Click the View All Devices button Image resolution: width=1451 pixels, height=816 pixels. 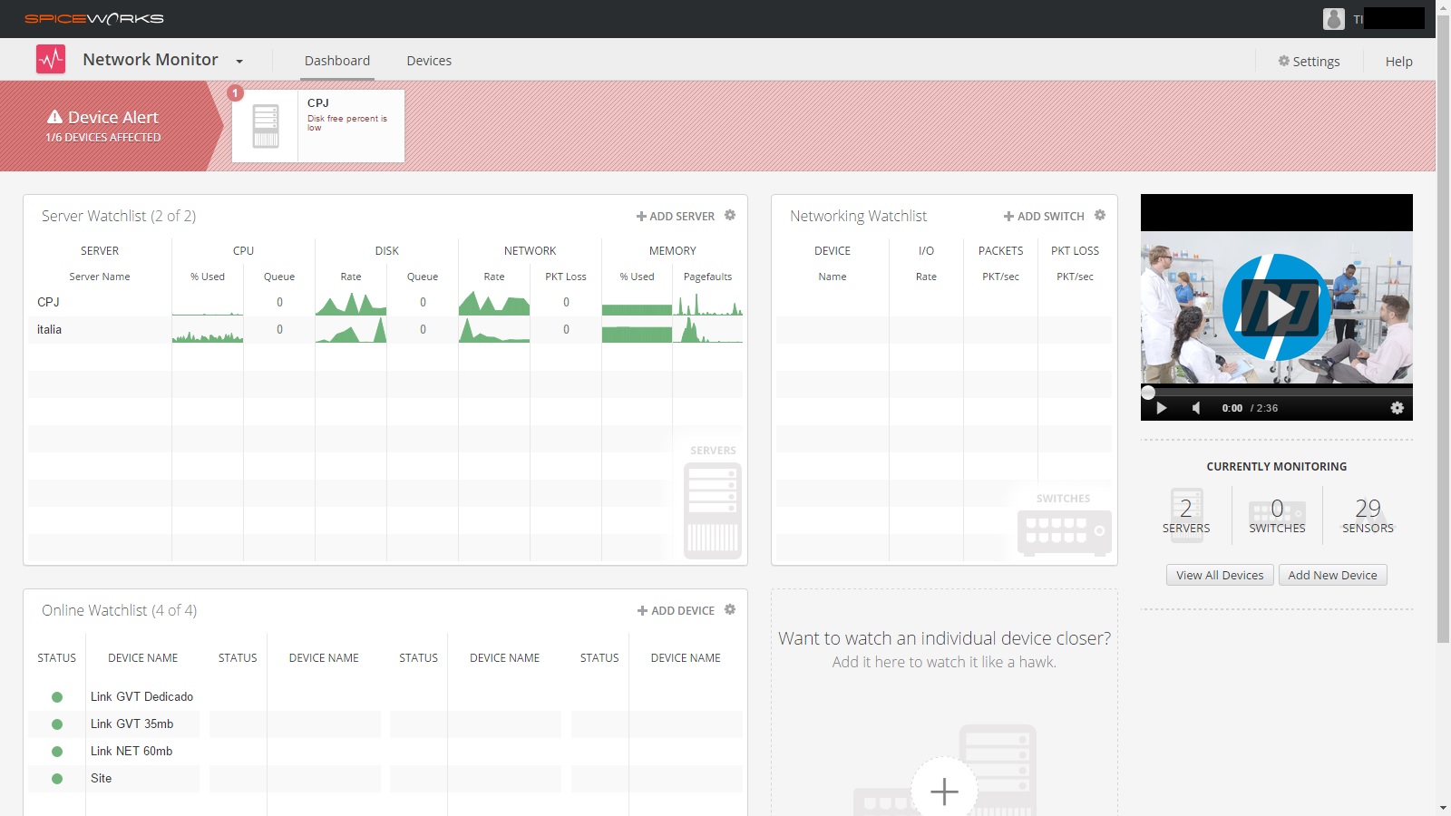pyautogui.click(x=1219, y=574)
